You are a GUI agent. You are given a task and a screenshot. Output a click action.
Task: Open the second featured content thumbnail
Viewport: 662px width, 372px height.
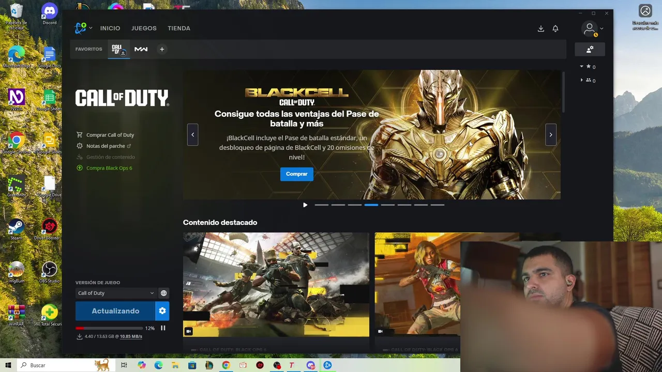click(417, 285)
